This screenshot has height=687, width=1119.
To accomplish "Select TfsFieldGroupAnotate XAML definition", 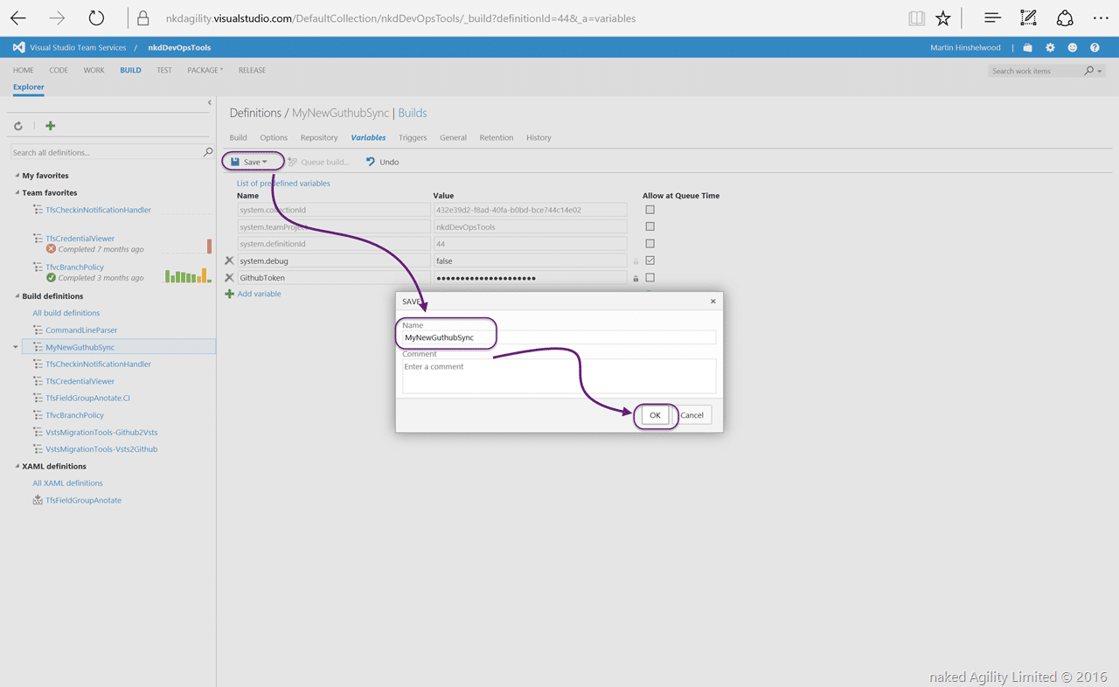I will (x=84, y=500).
